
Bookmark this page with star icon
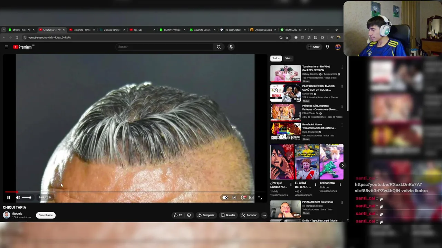(287, 37)
